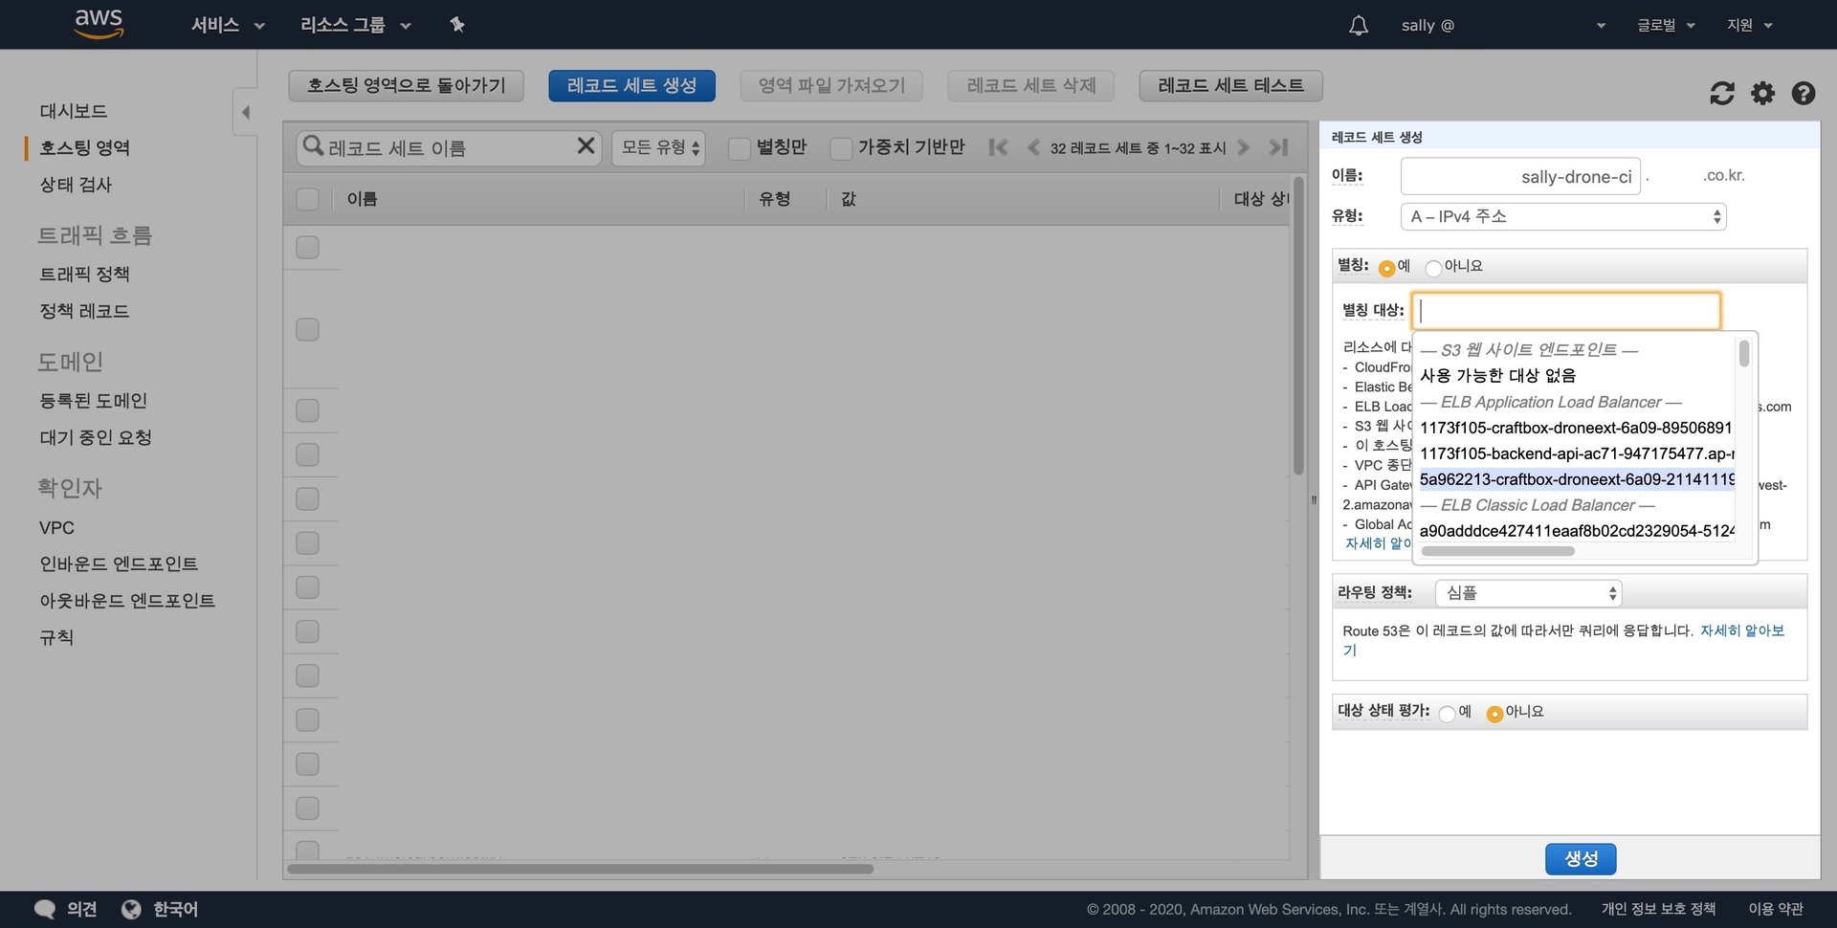This screenshot has width=1837, height=928.
Task: Open the notifications bell
Action: click(1358, 25)
